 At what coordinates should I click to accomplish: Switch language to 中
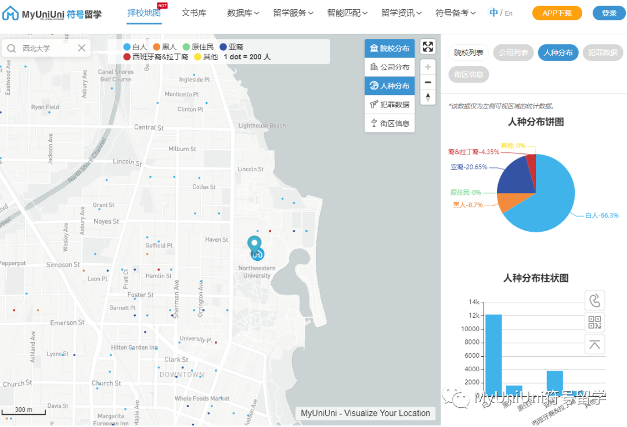pyautogui.click(x=493, y=13)
